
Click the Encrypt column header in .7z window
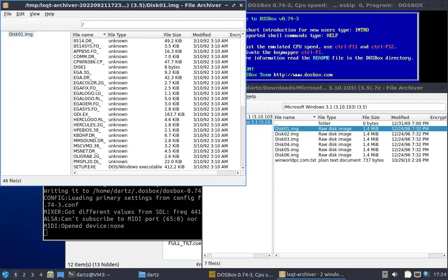pyautogui.click(x=438, y=117)
